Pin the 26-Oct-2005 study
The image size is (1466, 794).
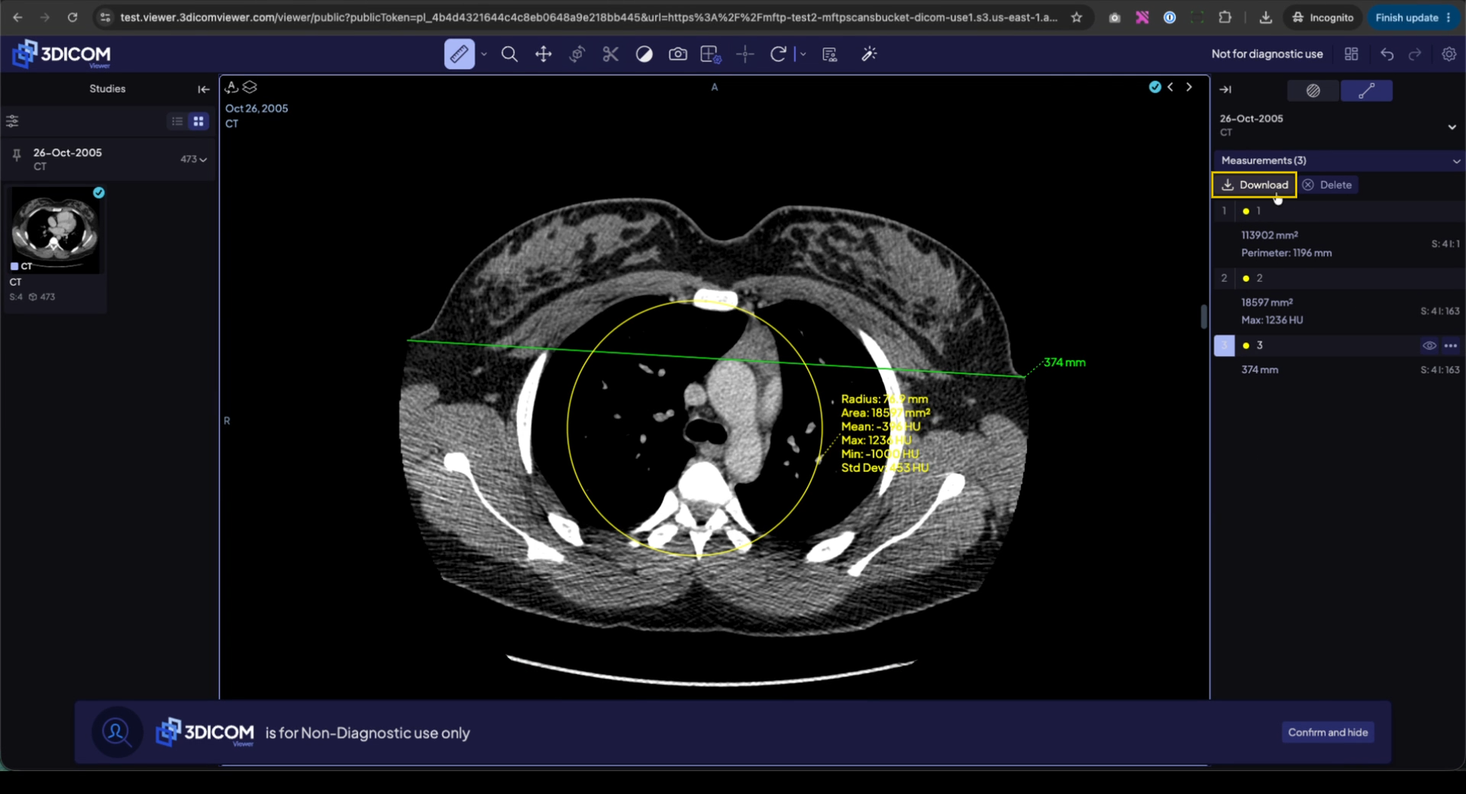16,157
